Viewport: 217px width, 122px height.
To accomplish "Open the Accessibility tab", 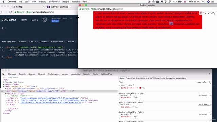I will (x=181, y=78).
